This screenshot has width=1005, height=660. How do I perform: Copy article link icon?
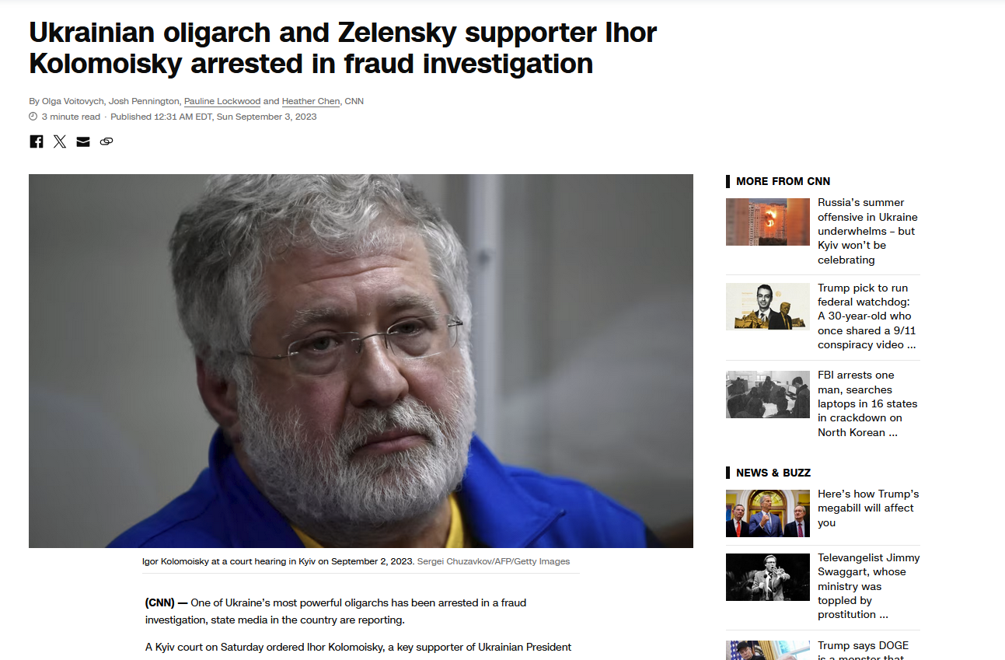106,141
